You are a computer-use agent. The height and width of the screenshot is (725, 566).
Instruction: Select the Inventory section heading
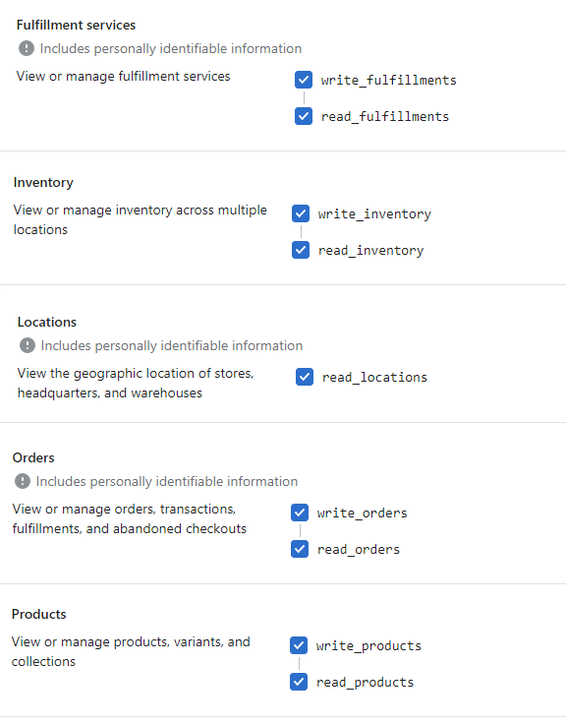tap(43, 183)
